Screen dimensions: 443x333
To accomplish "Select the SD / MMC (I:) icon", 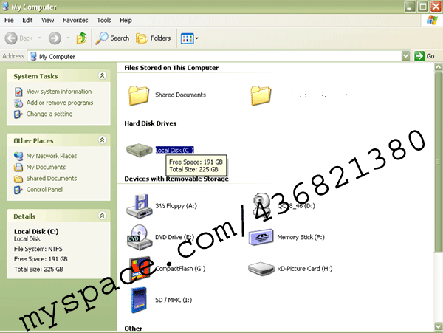I will [139, 300].
